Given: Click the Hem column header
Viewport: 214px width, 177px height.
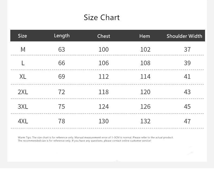Looking at the screenshot, I should [x=145, y=36].
